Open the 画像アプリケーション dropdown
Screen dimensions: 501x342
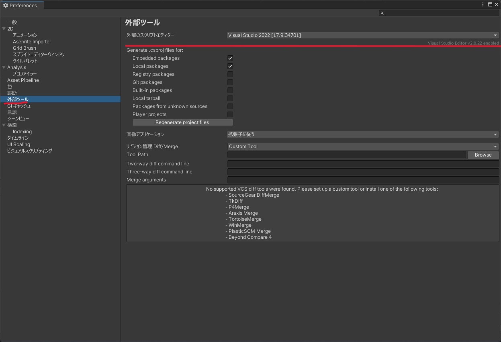[362, 134]
